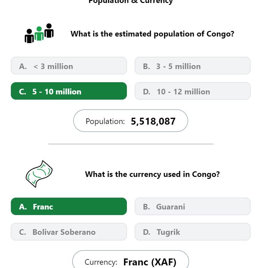Select answer A '< 3 million'

click(69, 66)
